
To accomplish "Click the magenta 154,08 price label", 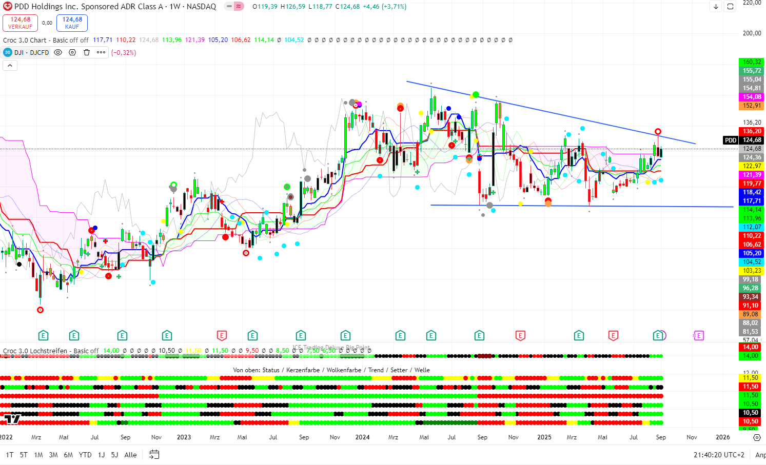I will point(752,97).
